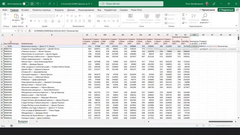Toggle Underline (Ч) formatting
240x135 pixels.
[39, 21]
